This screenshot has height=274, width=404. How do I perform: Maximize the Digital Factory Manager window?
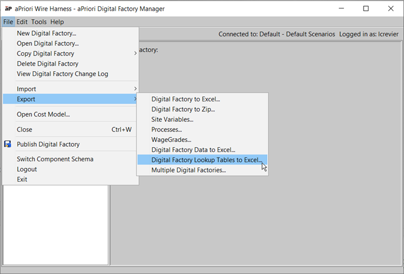point(366,8)
